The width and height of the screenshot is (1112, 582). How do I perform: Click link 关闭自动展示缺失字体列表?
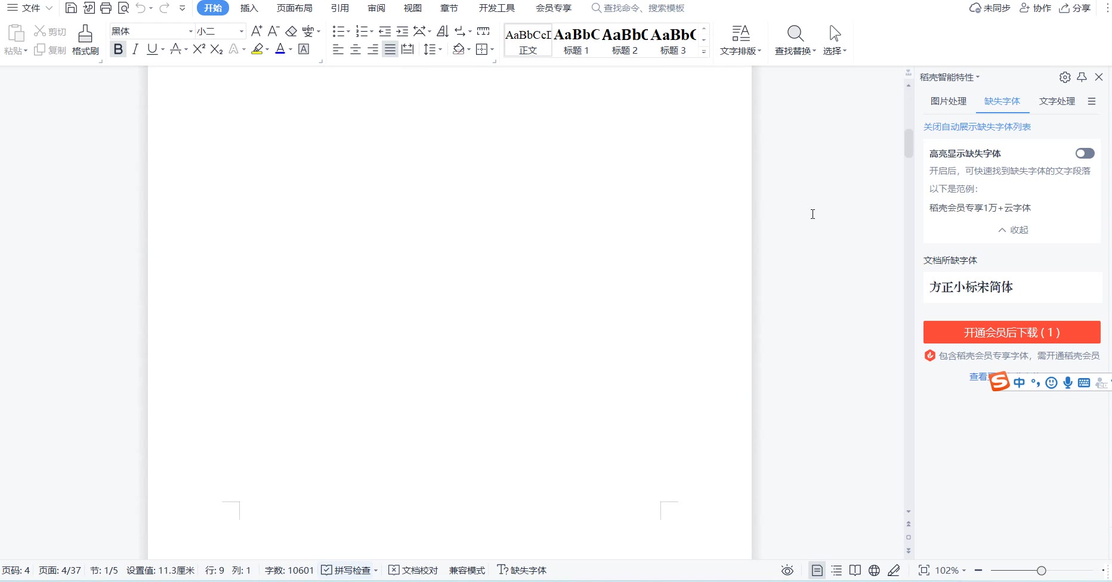point(977,127)
